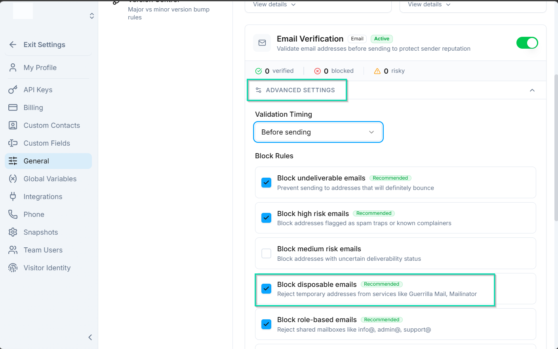Click the Active status badge
Image resolution: width=558 pixels, height=349 pixels.
point(382,39)
